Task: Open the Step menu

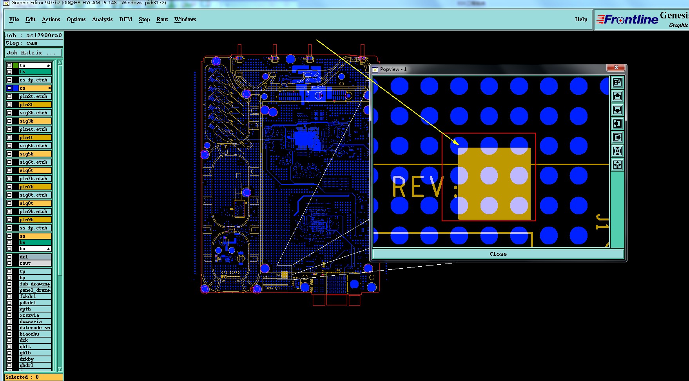Action: 144,19
